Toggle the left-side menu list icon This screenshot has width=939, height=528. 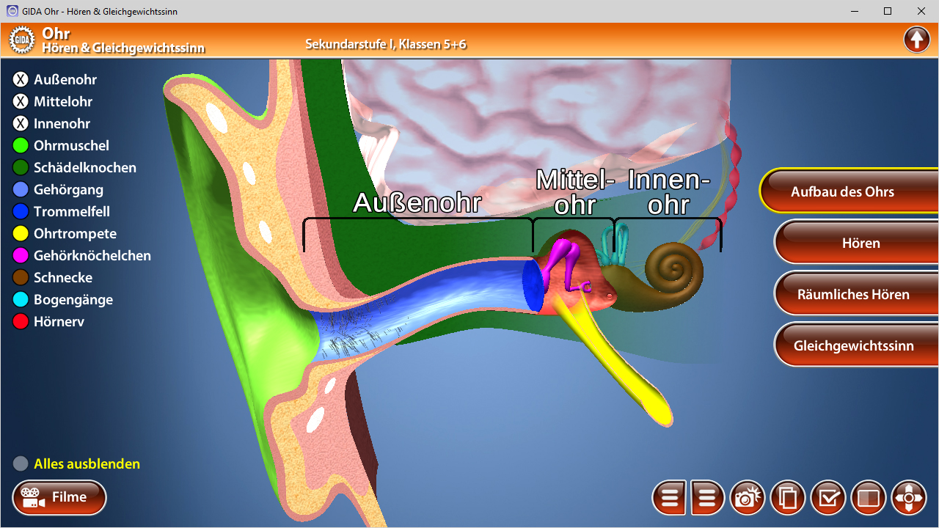(670, 499)
